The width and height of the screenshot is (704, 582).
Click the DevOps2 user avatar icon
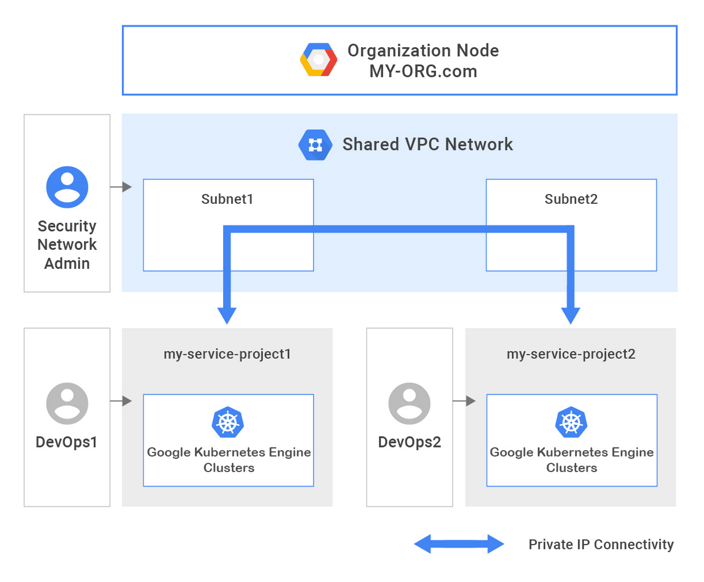(409, 403)
